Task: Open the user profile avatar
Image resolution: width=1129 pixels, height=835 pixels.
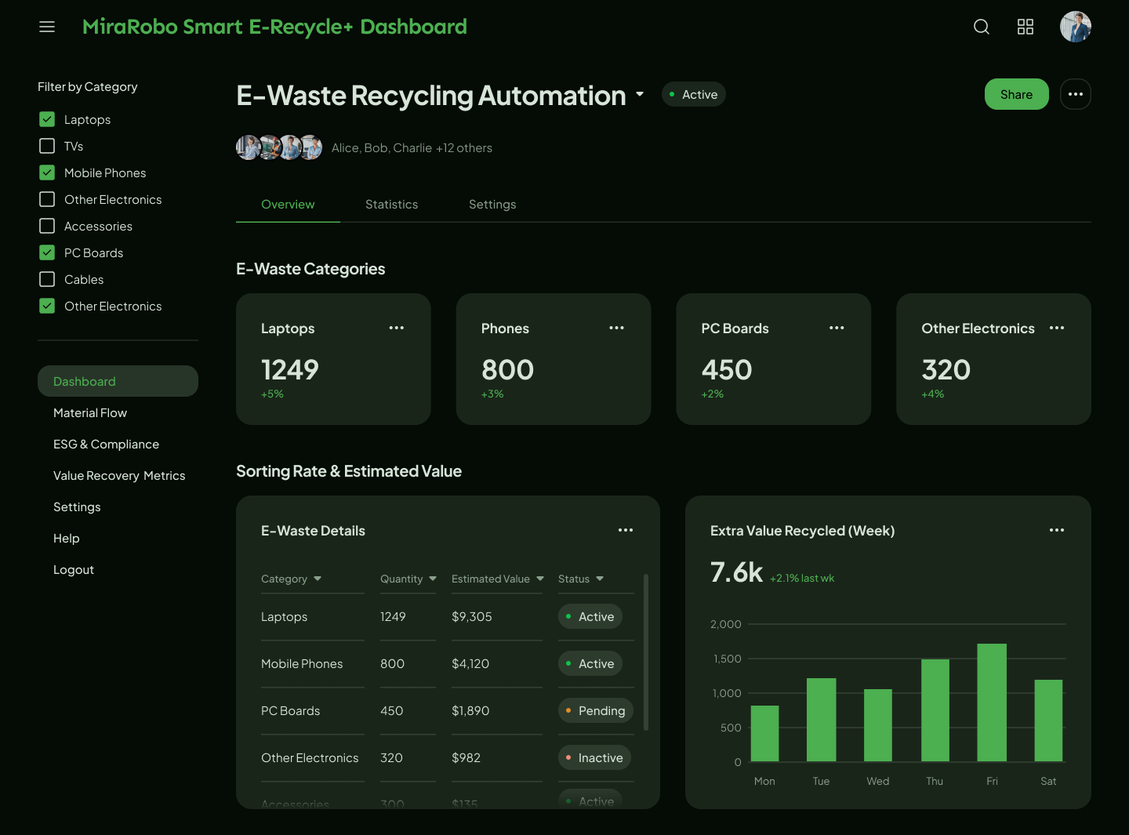Action: [x=1075, y=27]
